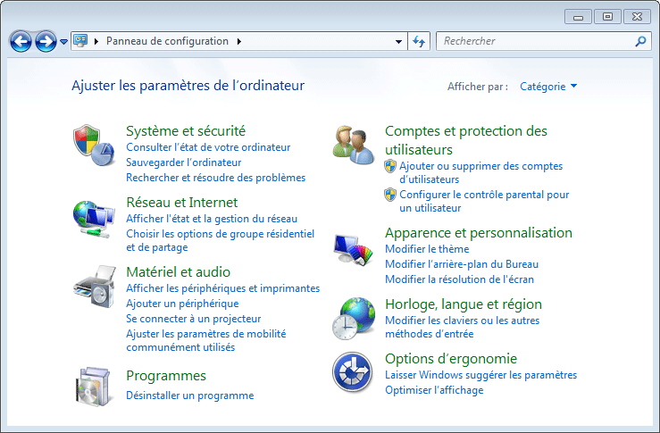Go back with the Back arrow button
Image resolution: width=660 pixels, height=433 pixels.
coord(21,41)
